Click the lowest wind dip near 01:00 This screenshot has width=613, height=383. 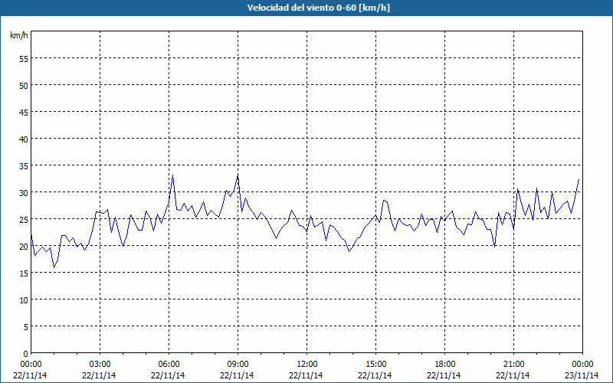click(54, 267)
